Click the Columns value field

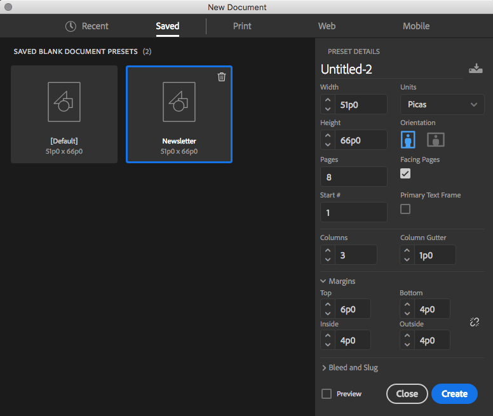tap(356, 255)
